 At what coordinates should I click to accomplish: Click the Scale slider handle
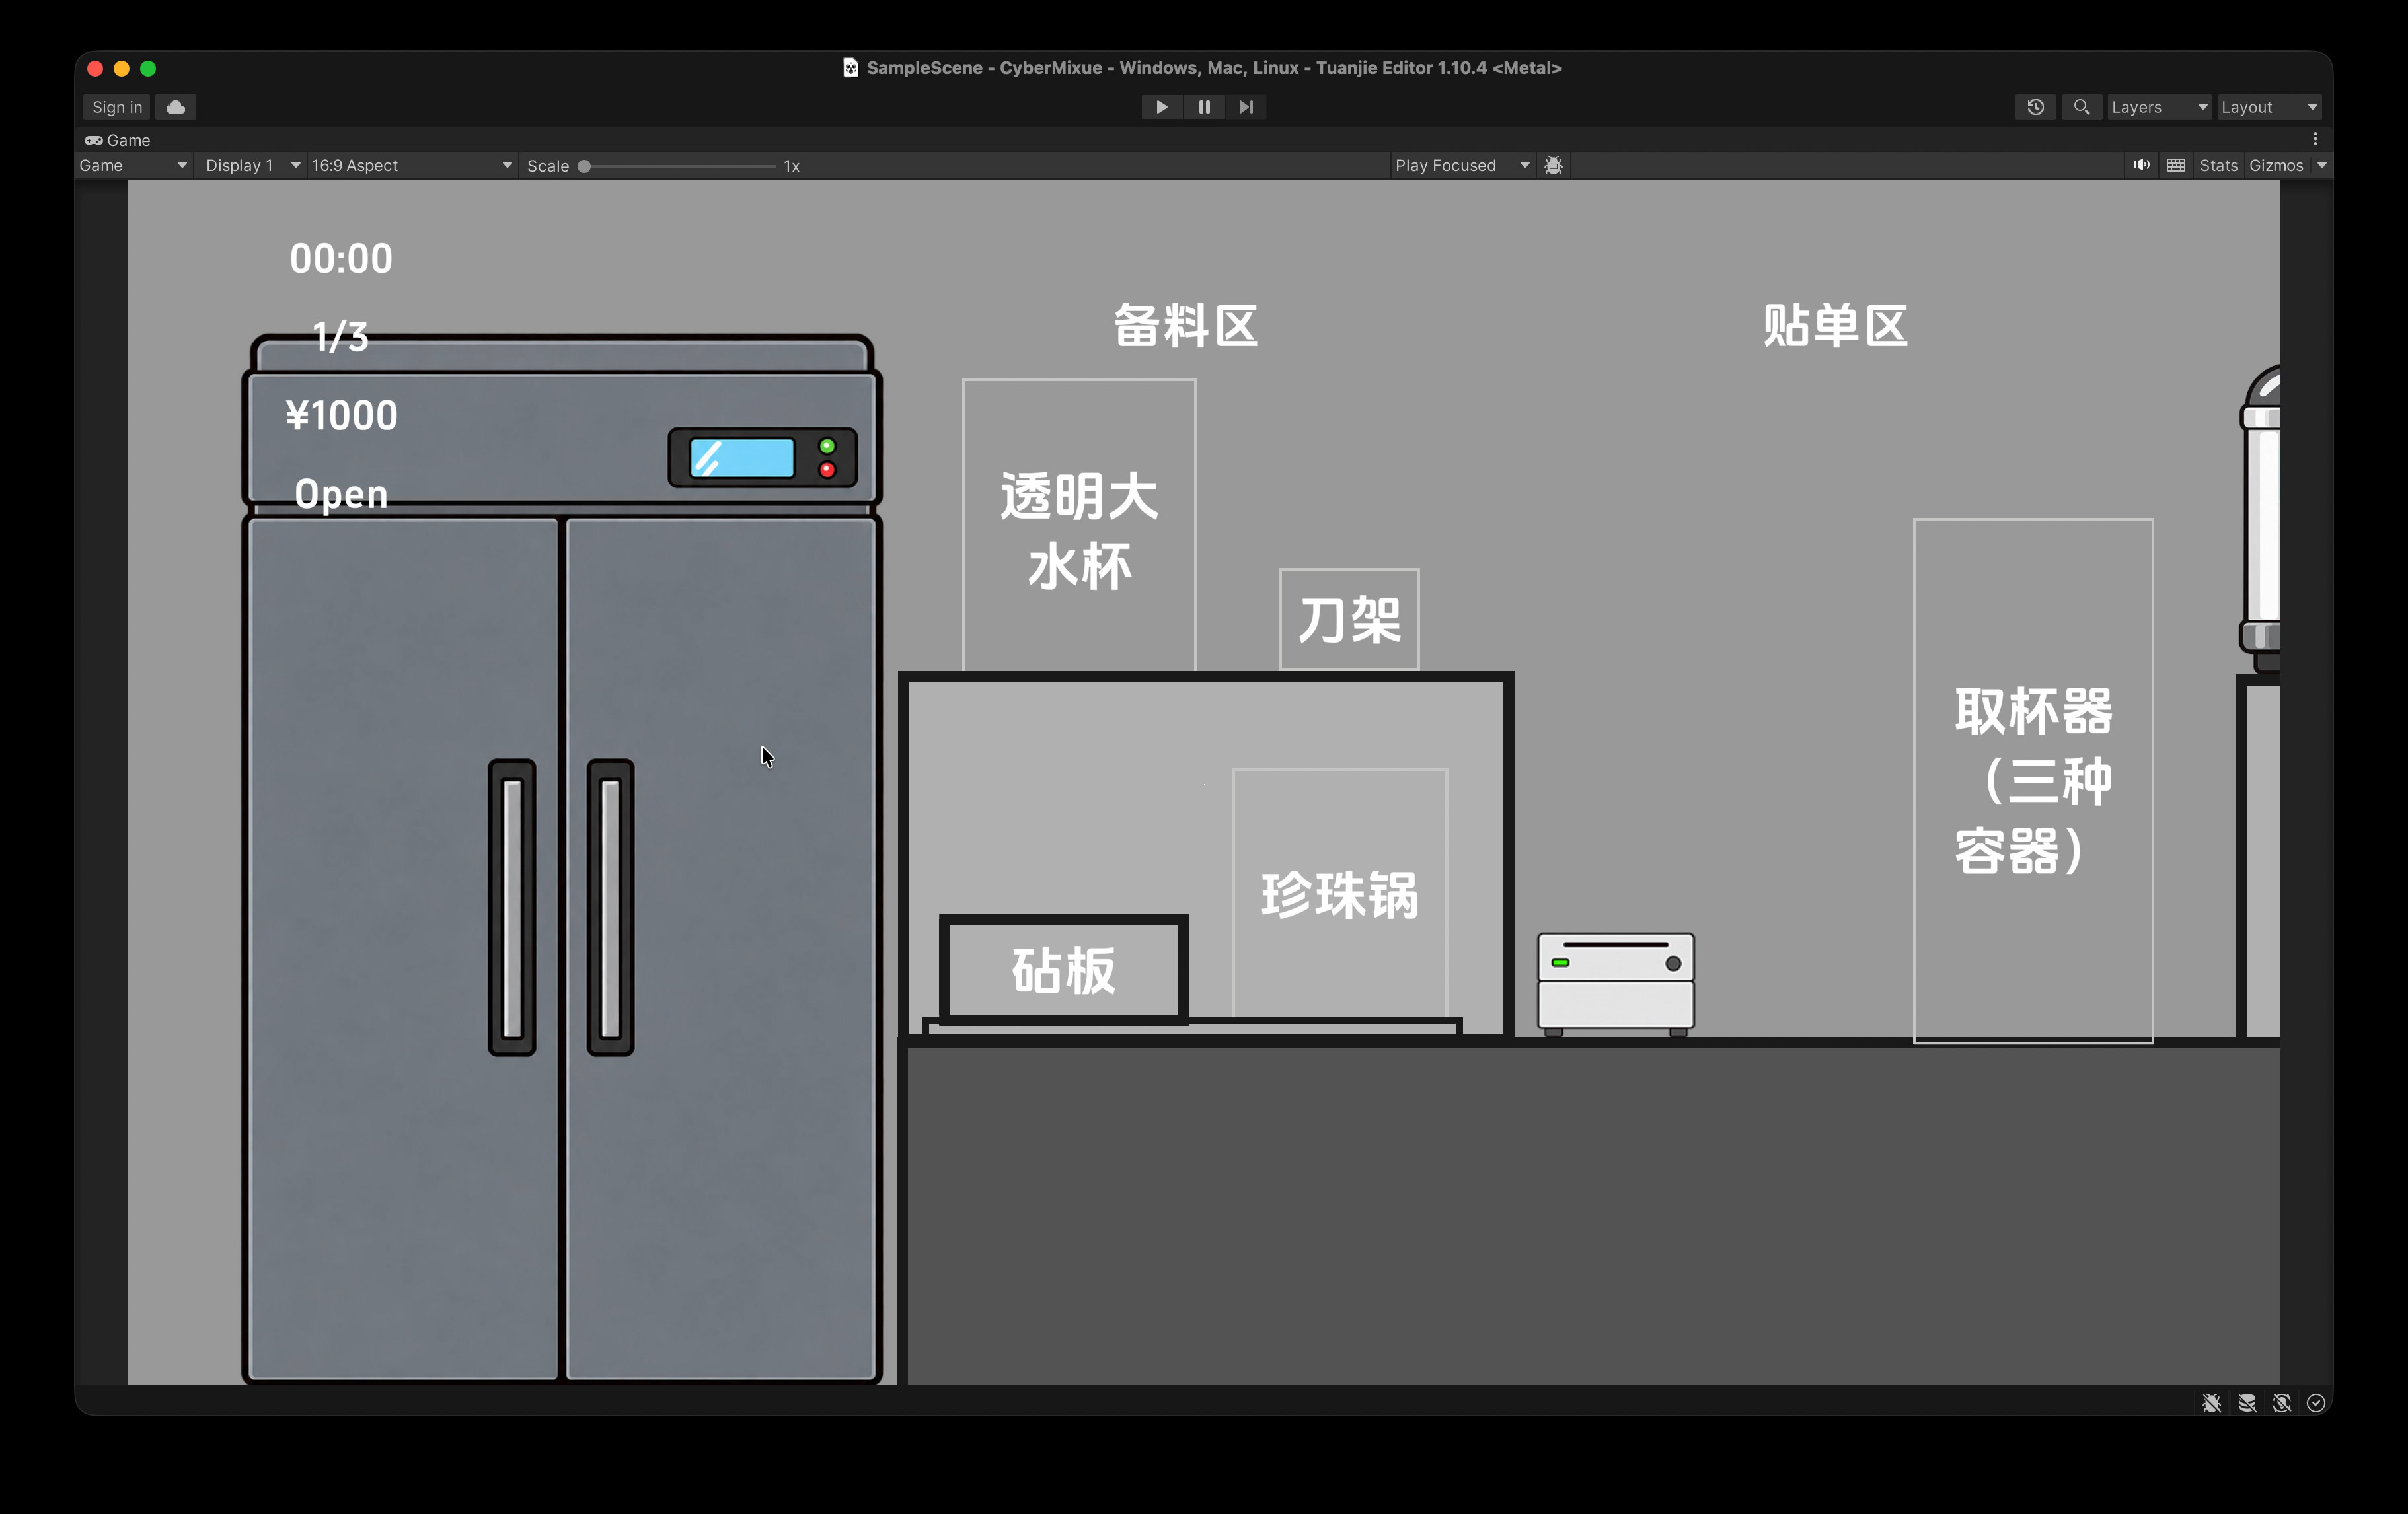pyautogui.click(x=584, y=166)
